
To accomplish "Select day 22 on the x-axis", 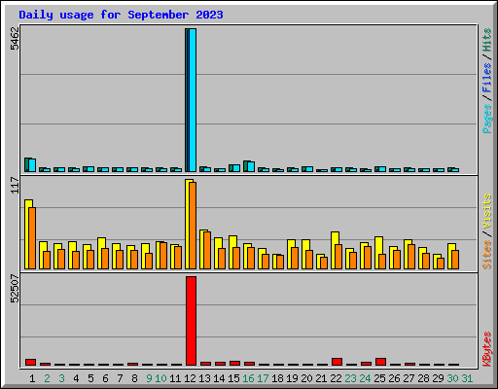I will click(336, 378).
